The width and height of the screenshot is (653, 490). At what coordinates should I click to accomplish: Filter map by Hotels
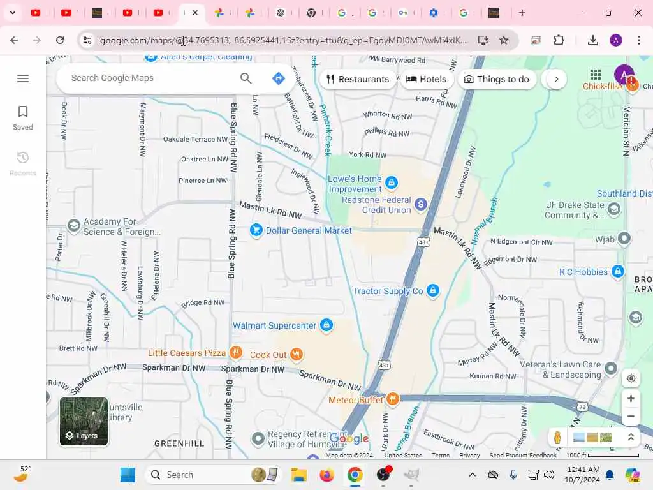[426, 79]
